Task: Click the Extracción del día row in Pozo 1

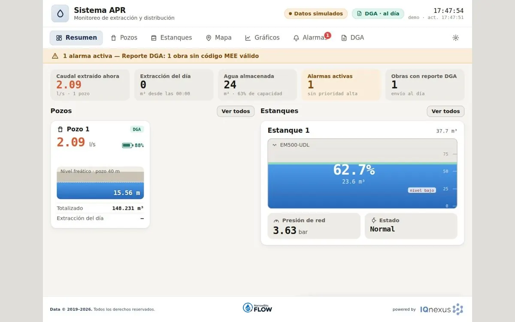Action: click(x=100, y=218)
